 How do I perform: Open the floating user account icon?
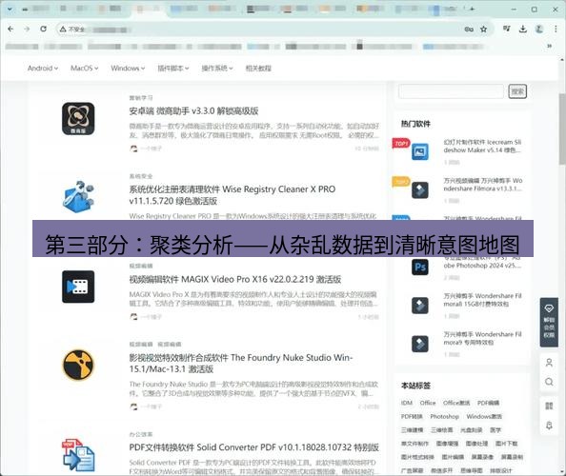tap(549, 363)
